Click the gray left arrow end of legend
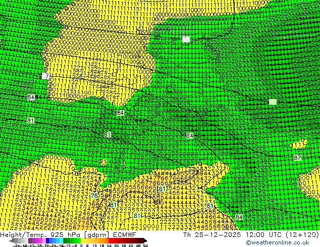This screenshot has width=320, height=247. click(x=12, y=241)
